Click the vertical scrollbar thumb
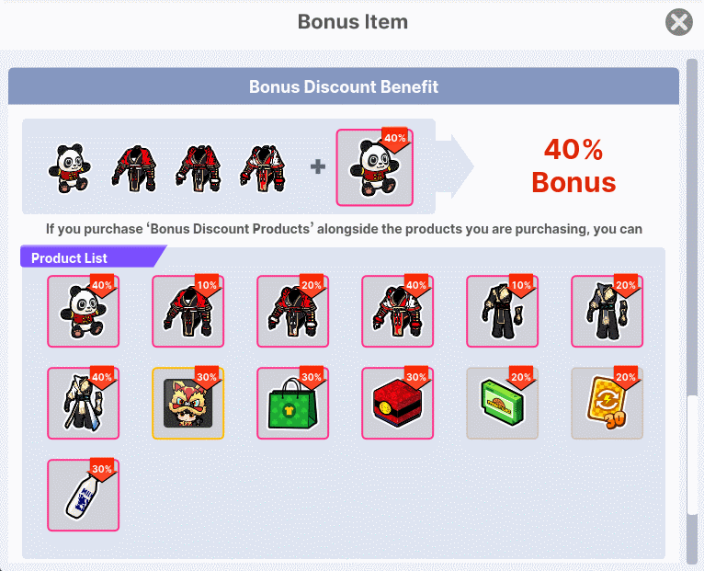 tap(692, 455)
